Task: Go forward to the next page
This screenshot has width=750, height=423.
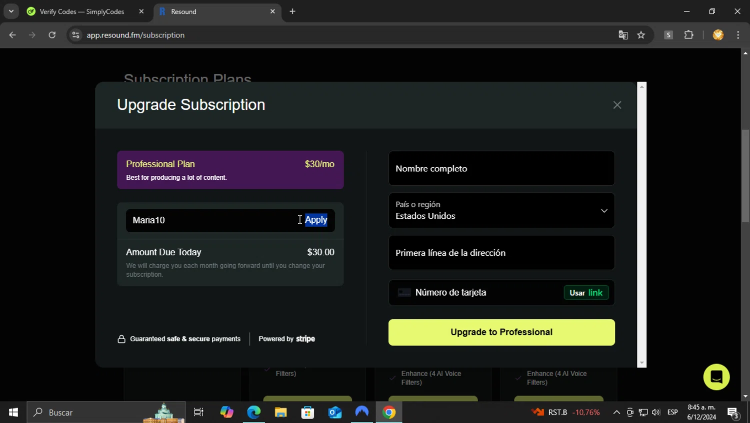Action: point(32,35)
